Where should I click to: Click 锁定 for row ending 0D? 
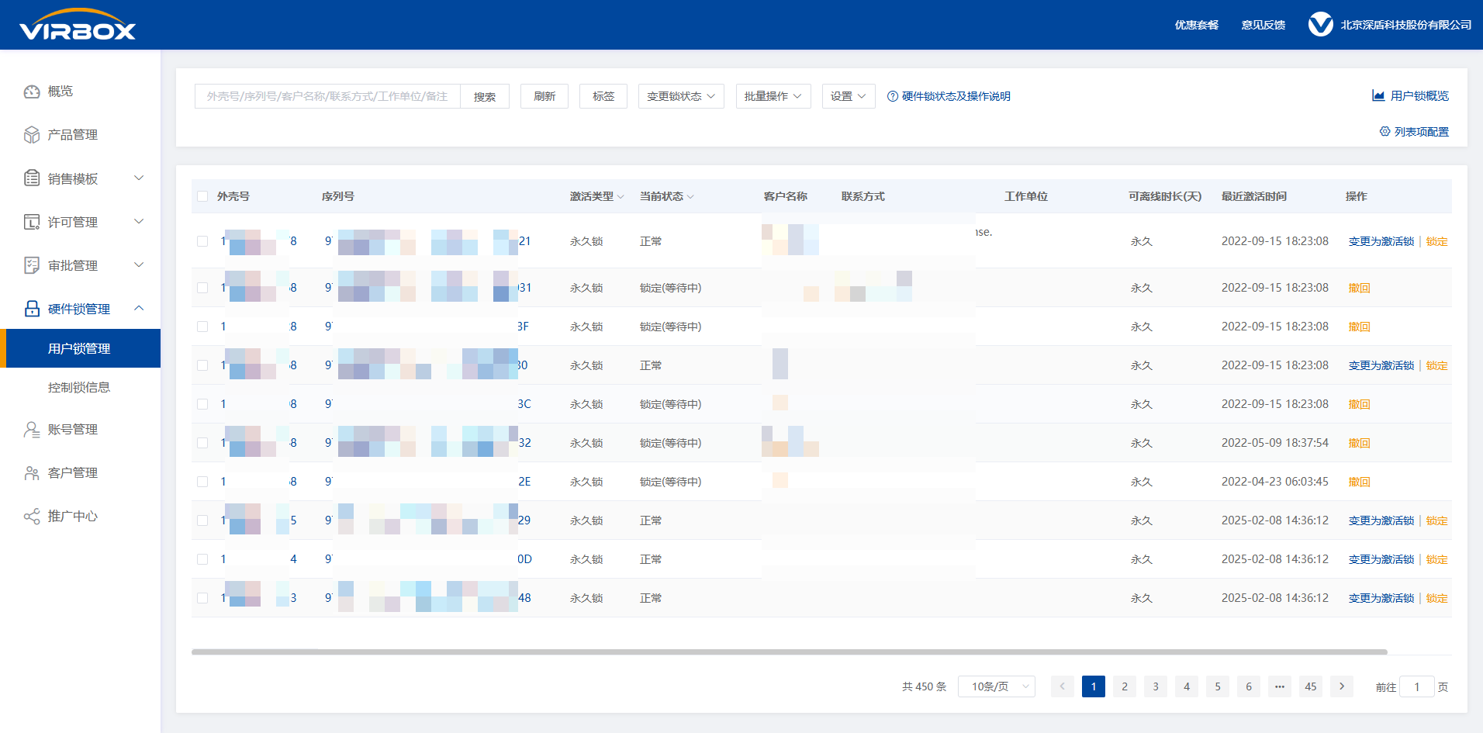point(1436,559)
